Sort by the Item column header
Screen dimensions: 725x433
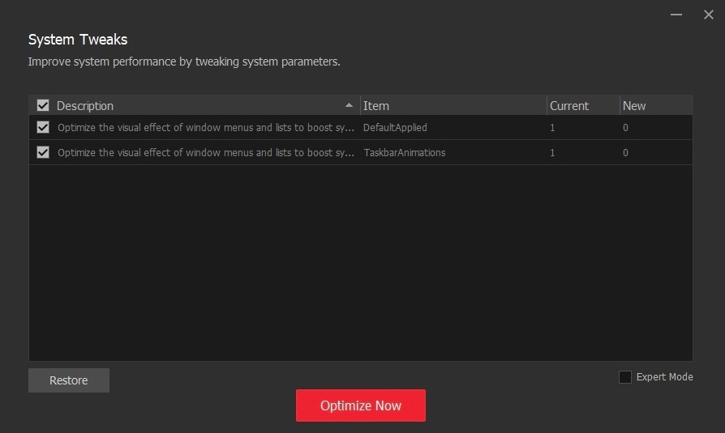point(376,106)
